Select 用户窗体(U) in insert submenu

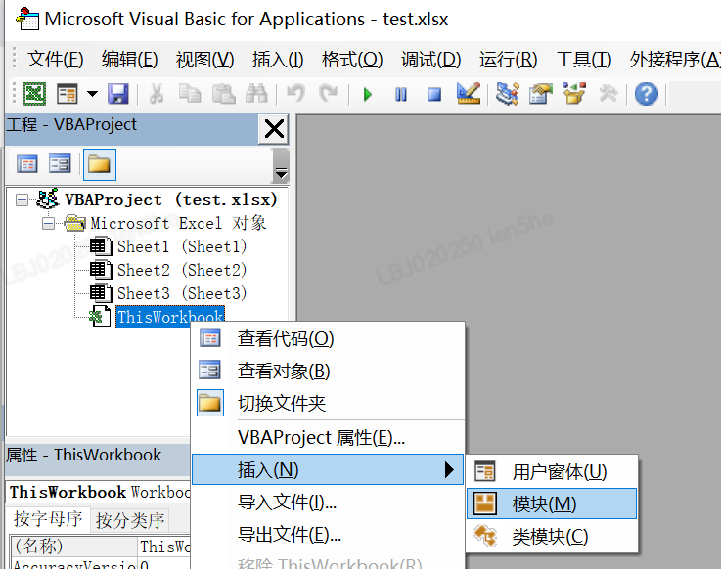(x=552, y=472)
